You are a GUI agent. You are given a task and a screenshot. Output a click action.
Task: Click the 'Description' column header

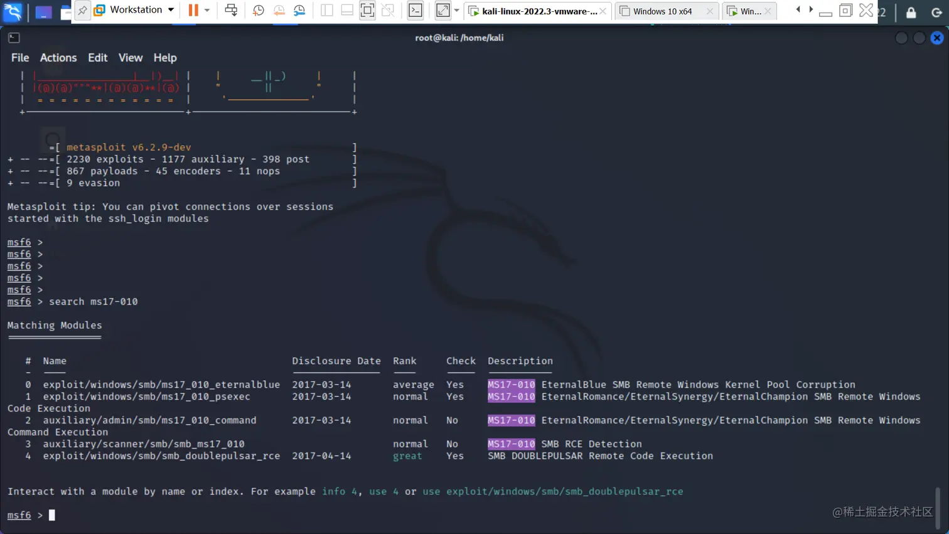[x=520, y=361]
